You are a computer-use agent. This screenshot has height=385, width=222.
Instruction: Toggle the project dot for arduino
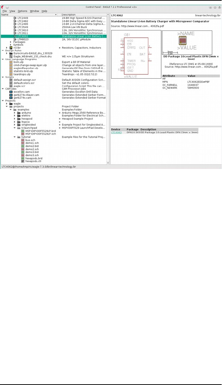click(x=60, y=113)
